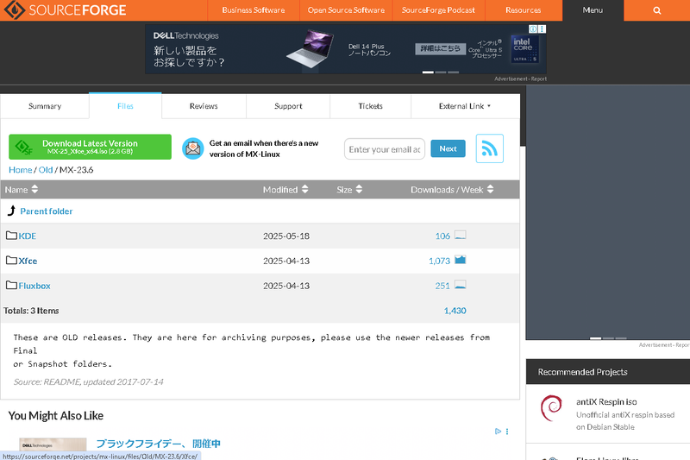Open Business Software menu item
This screenshot has width=690, height=460.
pyautogui.click(x=254, y=10)
